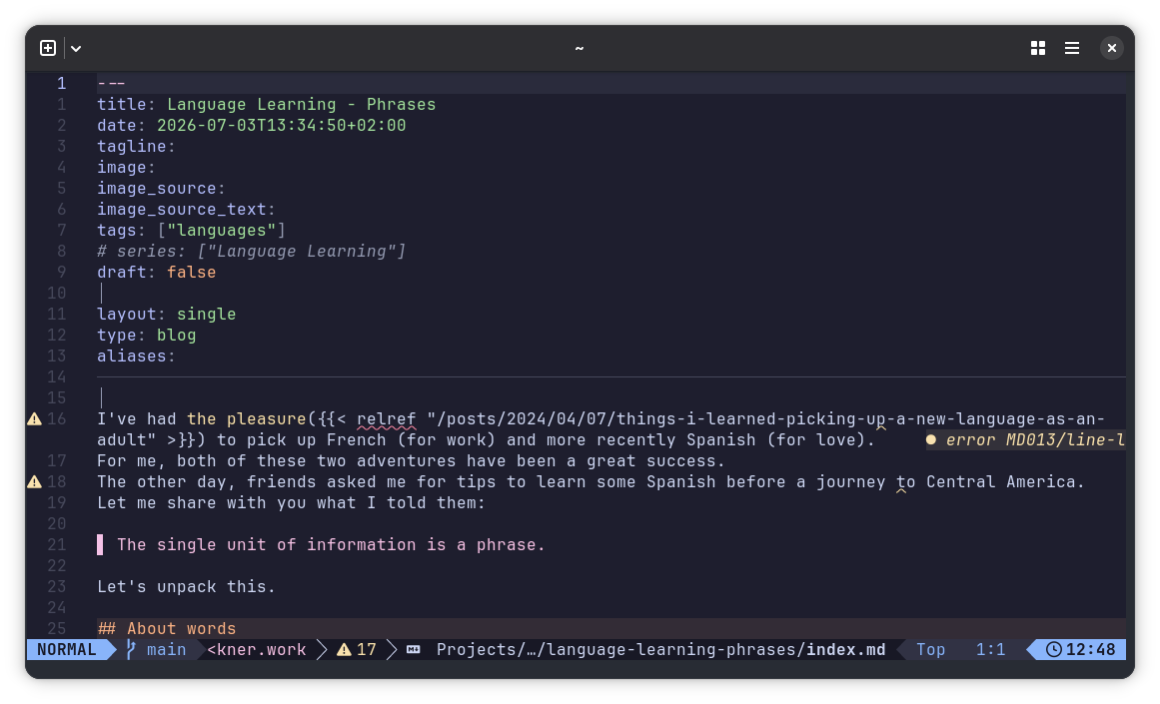Open a new terminal tab
This screenshot has width=1160, height=704.
point(48,48)
